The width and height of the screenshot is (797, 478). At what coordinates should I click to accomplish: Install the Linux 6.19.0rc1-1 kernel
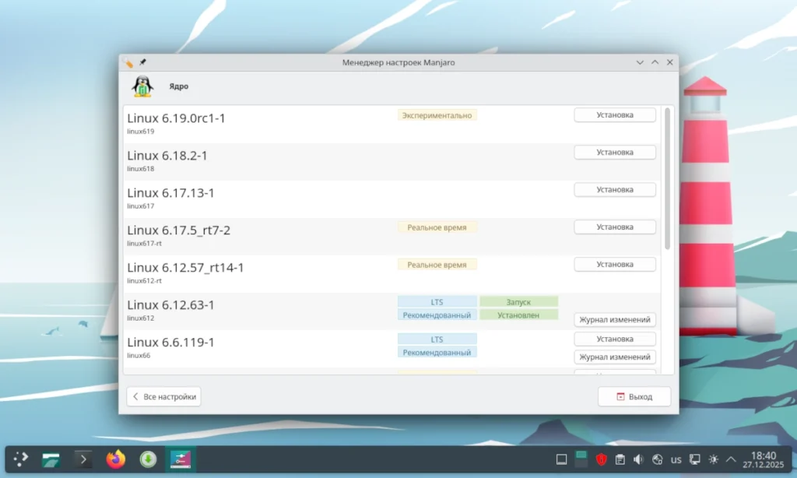[615, 115]
